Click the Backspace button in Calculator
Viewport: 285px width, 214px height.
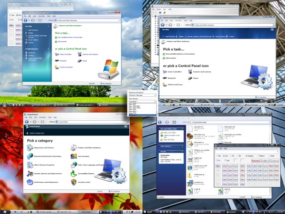coord(255,161)
